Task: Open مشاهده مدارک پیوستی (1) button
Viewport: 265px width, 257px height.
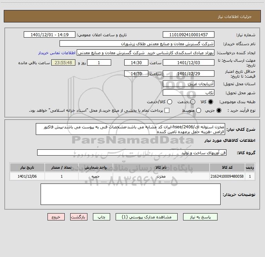Action: (x=147, y=217)
